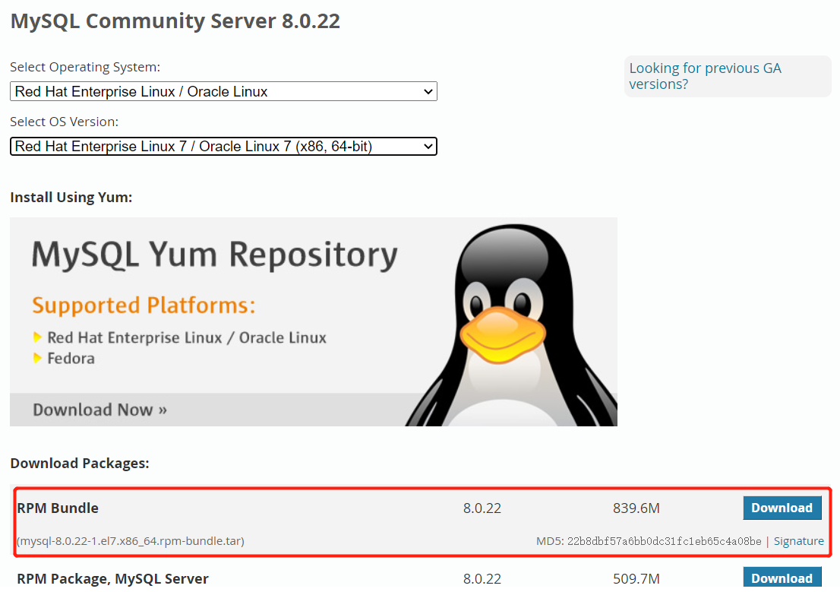Click Fedora in supported platforms list
This screenshot has width=840, height=592.
point(71,358)
